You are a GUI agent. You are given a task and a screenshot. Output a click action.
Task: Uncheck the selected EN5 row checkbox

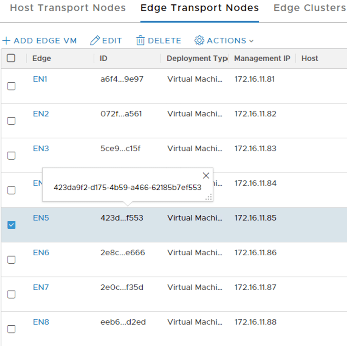click(11, 225)
